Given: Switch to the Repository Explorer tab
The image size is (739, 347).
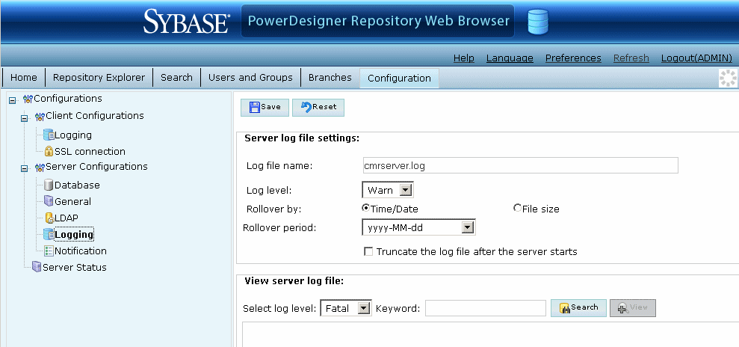Looking at the screenshot, I should tap(100, 78).
